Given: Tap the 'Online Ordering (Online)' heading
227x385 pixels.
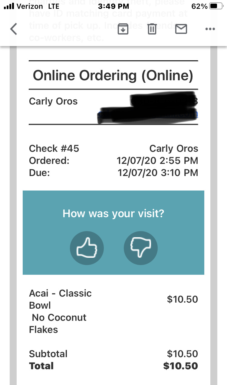Looking at the screenshot, I should tap(113, 75).
